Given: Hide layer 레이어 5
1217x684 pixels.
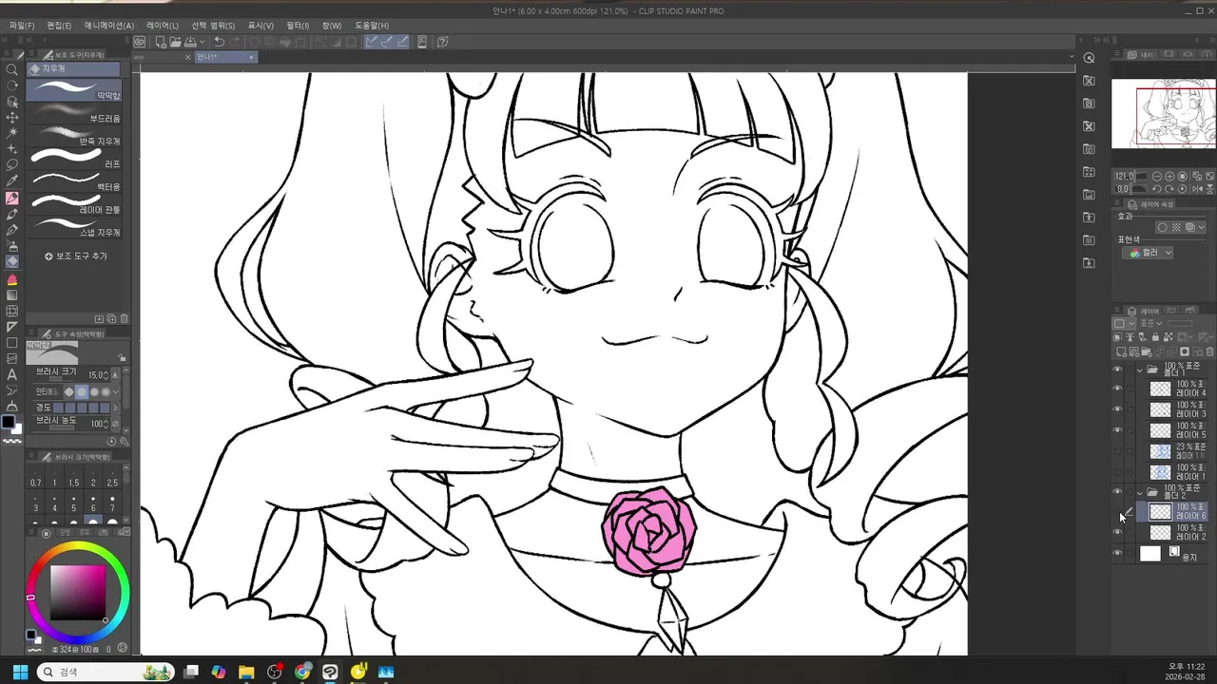Looking at the screenshot, I should 1117,430.
